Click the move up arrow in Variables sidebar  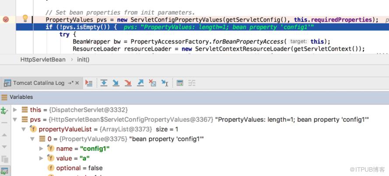[x=4, y=135]
